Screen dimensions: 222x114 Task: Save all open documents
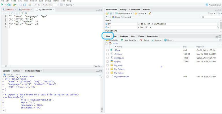25,5
